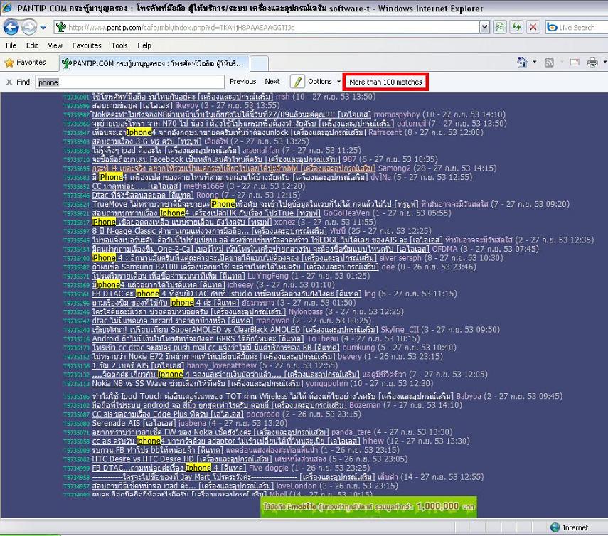Click the Stop loading red X icon

(533, 28)
